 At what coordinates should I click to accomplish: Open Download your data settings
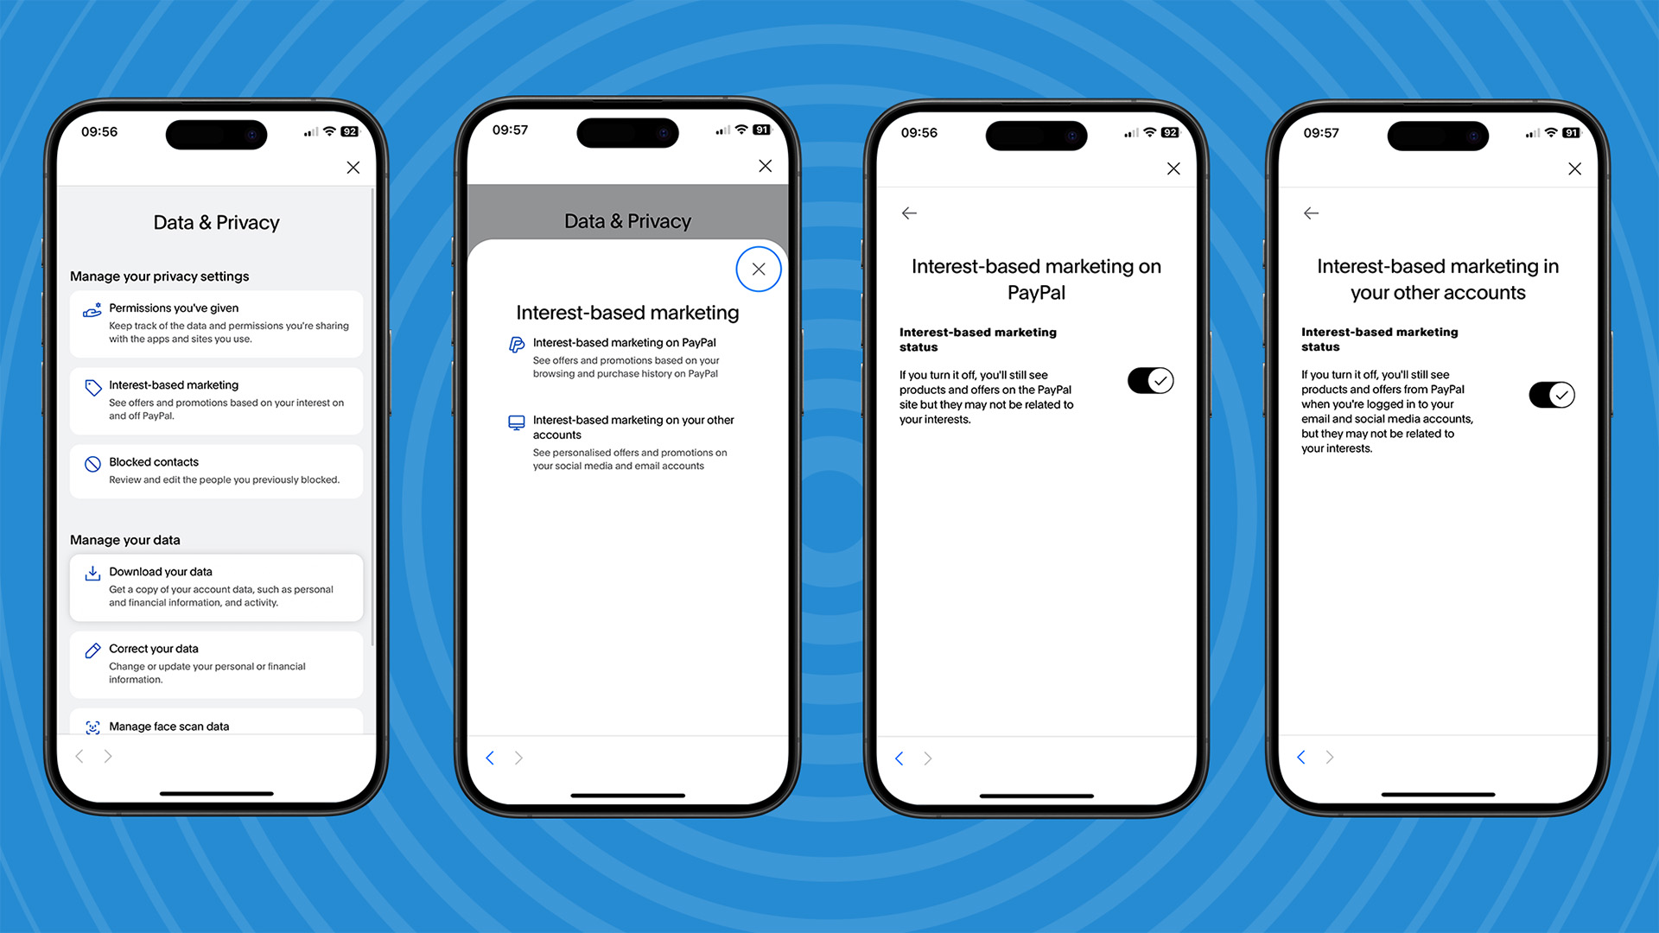(x=217, y=583)
